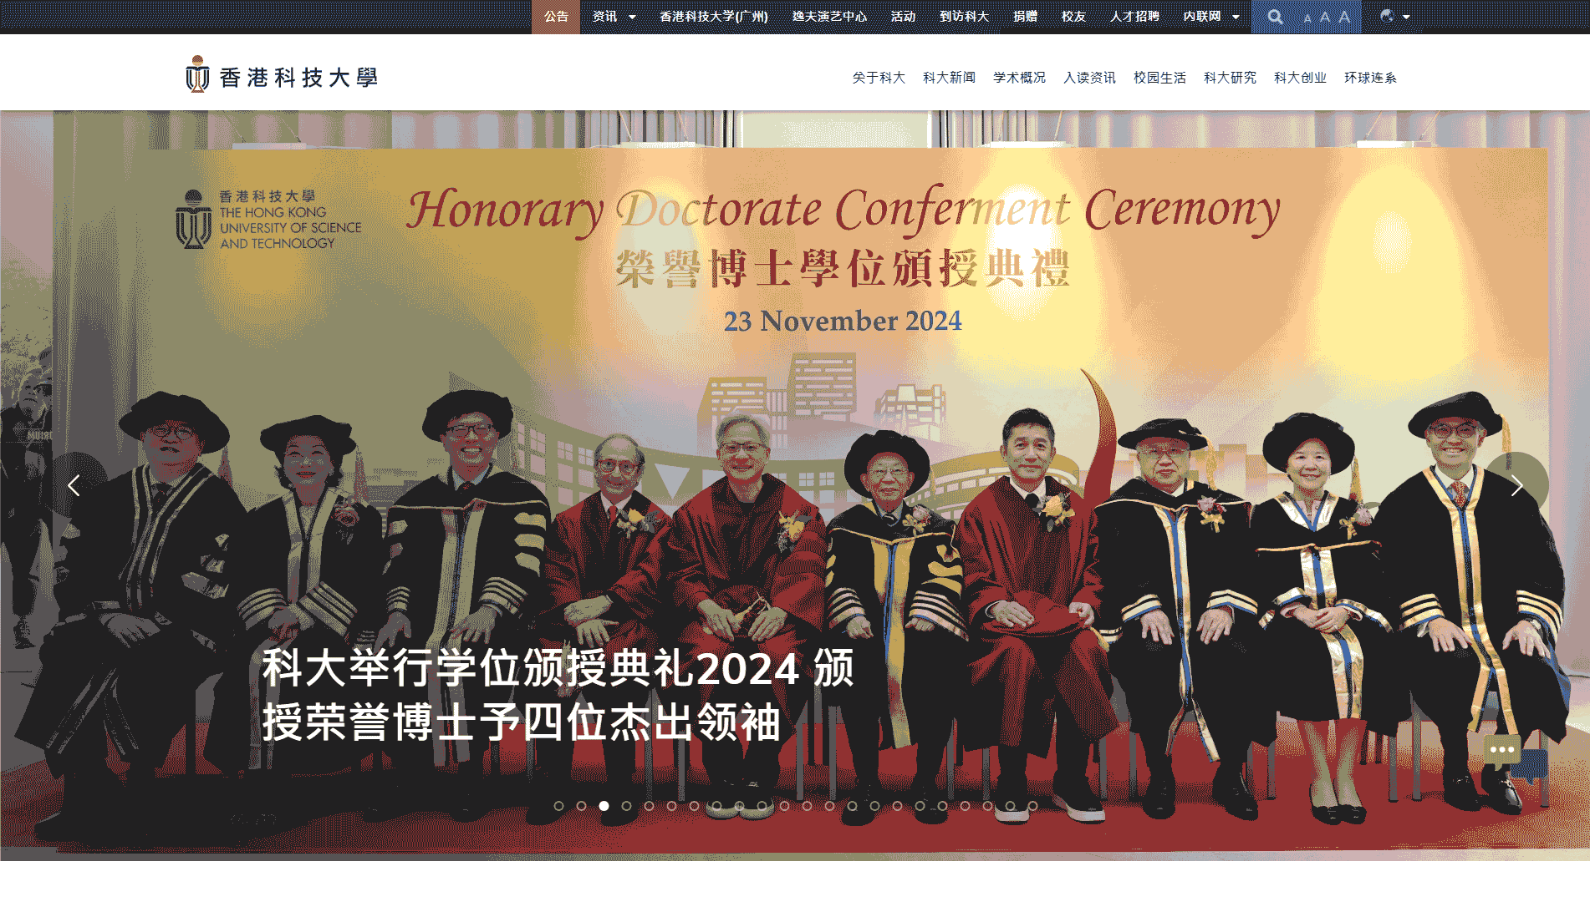
Task: Go to 人才招聘 page
Action: (1134, 17)
